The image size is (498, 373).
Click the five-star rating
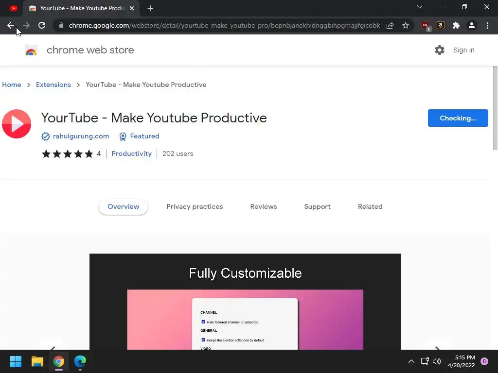pyautogui.click(x=67, y=154)
